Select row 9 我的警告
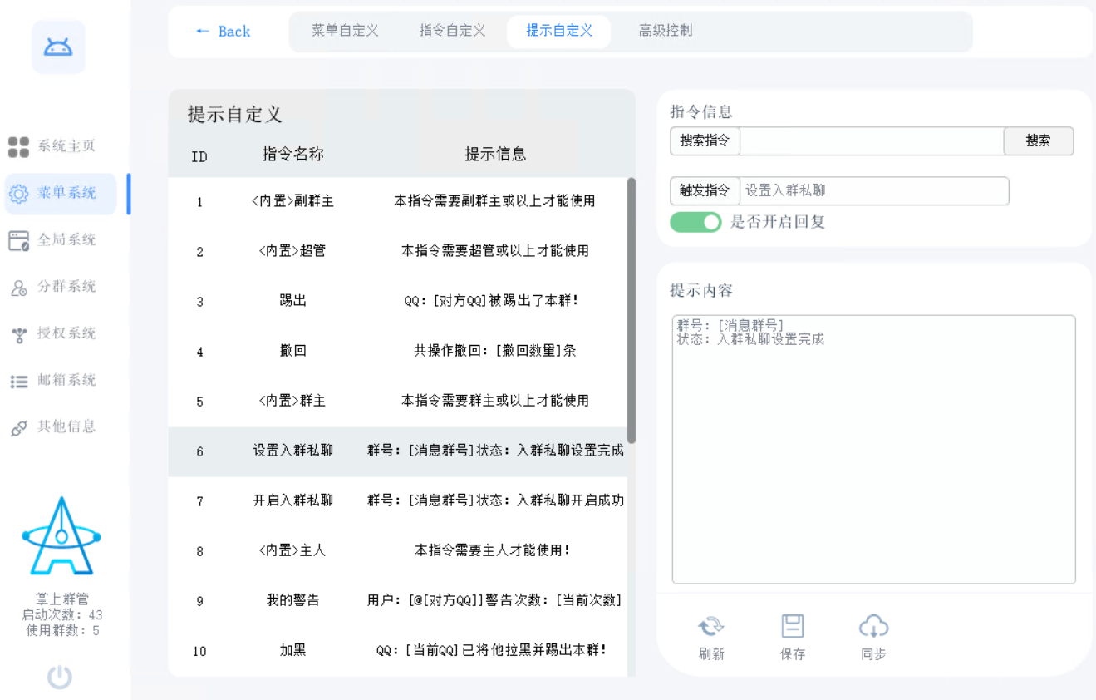This screenshot has width=1096, height=700. click(x=397, y=601)
